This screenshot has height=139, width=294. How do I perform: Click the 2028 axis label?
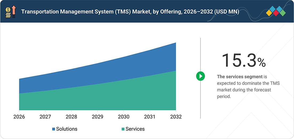(x=71, y=117)
